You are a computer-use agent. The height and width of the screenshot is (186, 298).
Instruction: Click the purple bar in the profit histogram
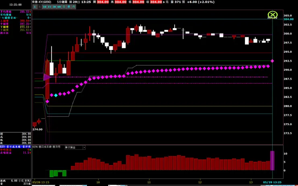point(272,161)
